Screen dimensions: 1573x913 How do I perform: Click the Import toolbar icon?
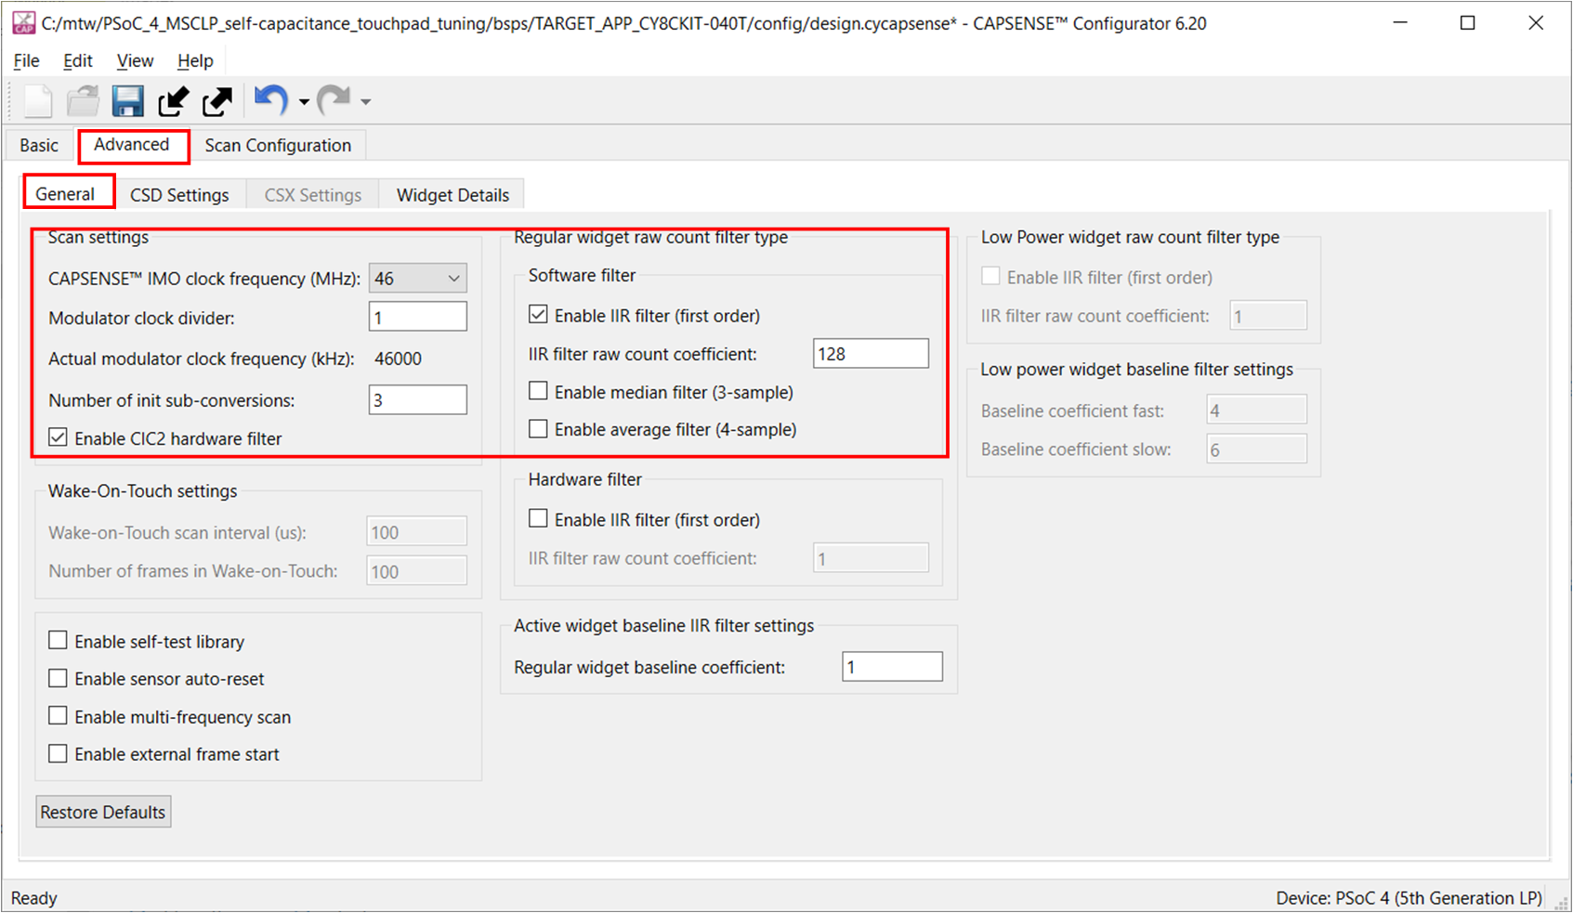173,100
